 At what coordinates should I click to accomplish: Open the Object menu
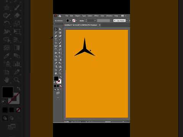[77, 16]
